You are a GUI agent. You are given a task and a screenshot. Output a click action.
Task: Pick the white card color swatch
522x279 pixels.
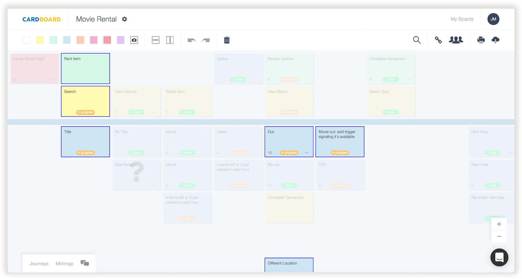click(27, 40)
